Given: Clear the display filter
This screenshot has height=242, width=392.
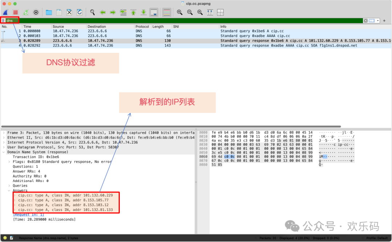Looking at the screenshot, I should pyautogui.click(x=366, y=21).
